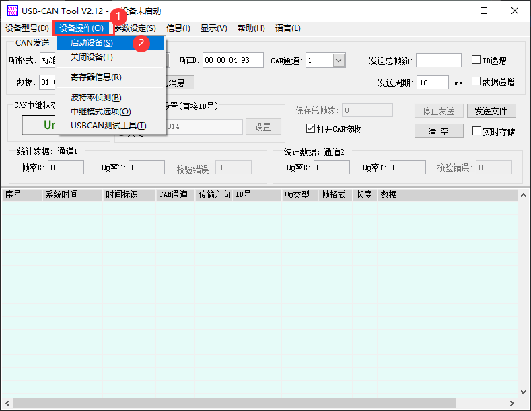Maximize the USB-CAN Tool window
This screenshot has height=411, width=531.
[x=484, y=11]
